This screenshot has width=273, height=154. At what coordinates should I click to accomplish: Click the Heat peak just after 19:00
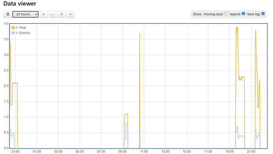pyautogui.click(x=237, y=27)
